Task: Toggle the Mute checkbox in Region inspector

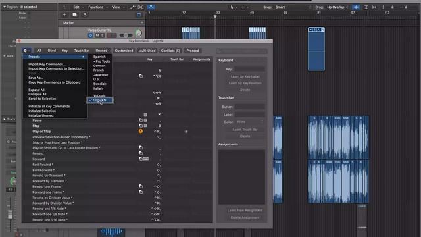Action: click(29, 13)
